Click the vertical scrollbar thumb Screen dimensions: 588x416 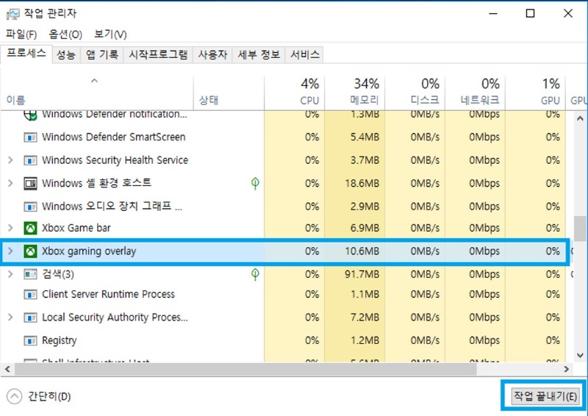click(x=580, y=229)
